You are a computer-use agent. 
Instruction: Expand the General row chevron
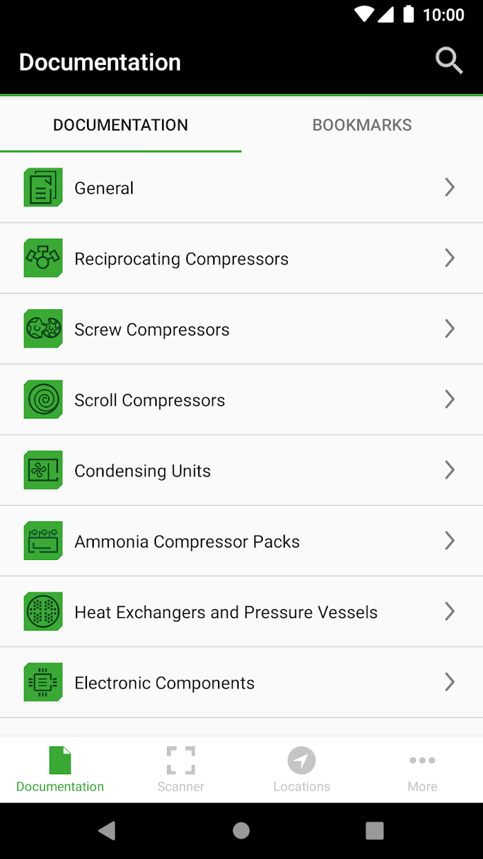(x=450, y=187)
